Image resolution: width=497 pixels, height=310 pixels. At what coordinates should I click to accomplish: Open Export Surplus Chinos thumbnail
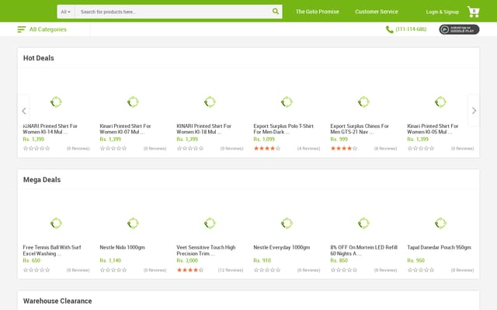click(x=363, y=102)
